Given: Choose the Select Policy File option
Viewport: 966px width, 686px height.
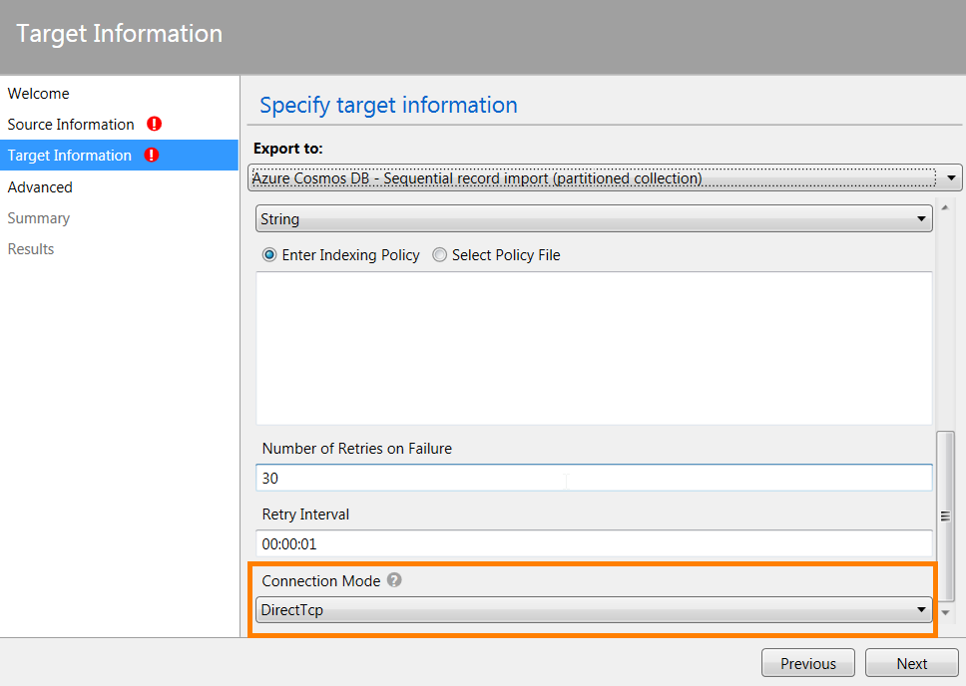Looking at the screenshot, I should (x=439, y=255).
